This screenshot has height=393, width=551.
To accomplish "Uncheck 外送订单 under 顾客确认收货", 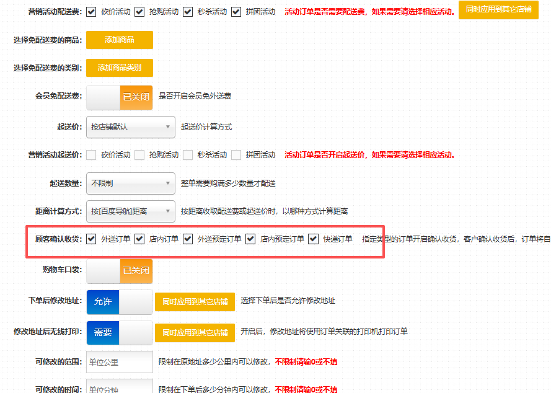I will (92, 239).
